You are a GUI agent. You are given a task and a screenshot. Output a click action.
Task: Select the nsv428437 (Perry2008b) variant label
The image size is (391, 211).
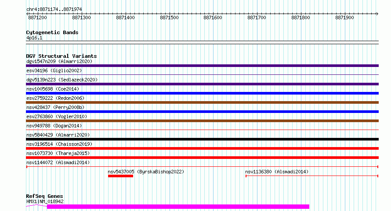55,107
